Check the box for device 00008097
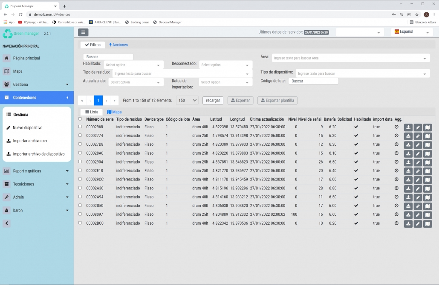This screenshot has height=285, width=439. tap(80, 214)
